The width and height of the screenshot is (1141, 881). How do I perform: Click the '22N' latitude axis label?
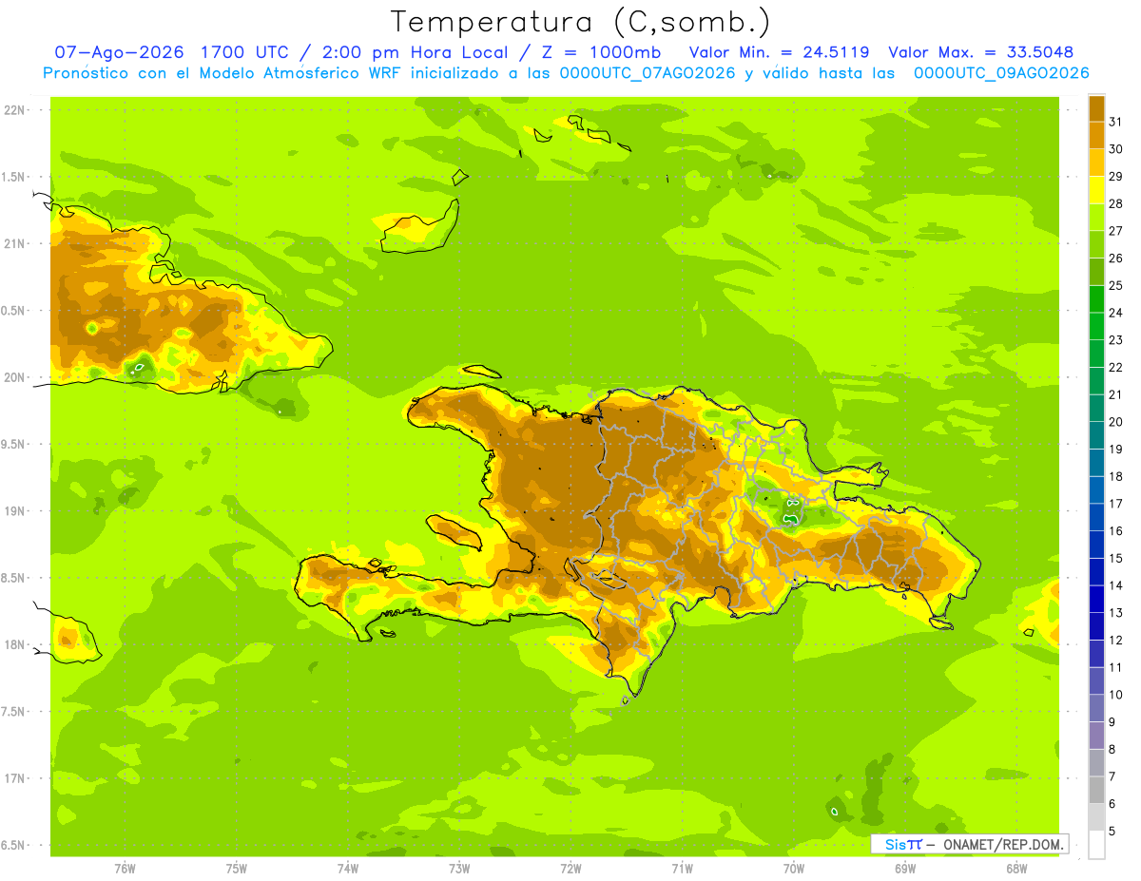coord(16,110)
